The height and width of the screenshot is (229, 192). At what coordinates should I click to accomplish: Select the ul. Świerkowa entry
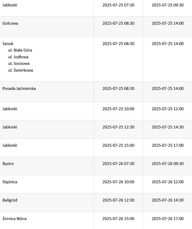click(x=21, y=70)
